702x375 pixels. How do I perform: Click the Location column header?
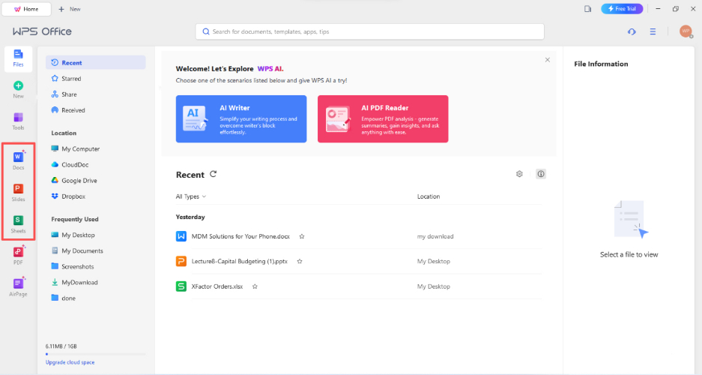tap(429, 196)
